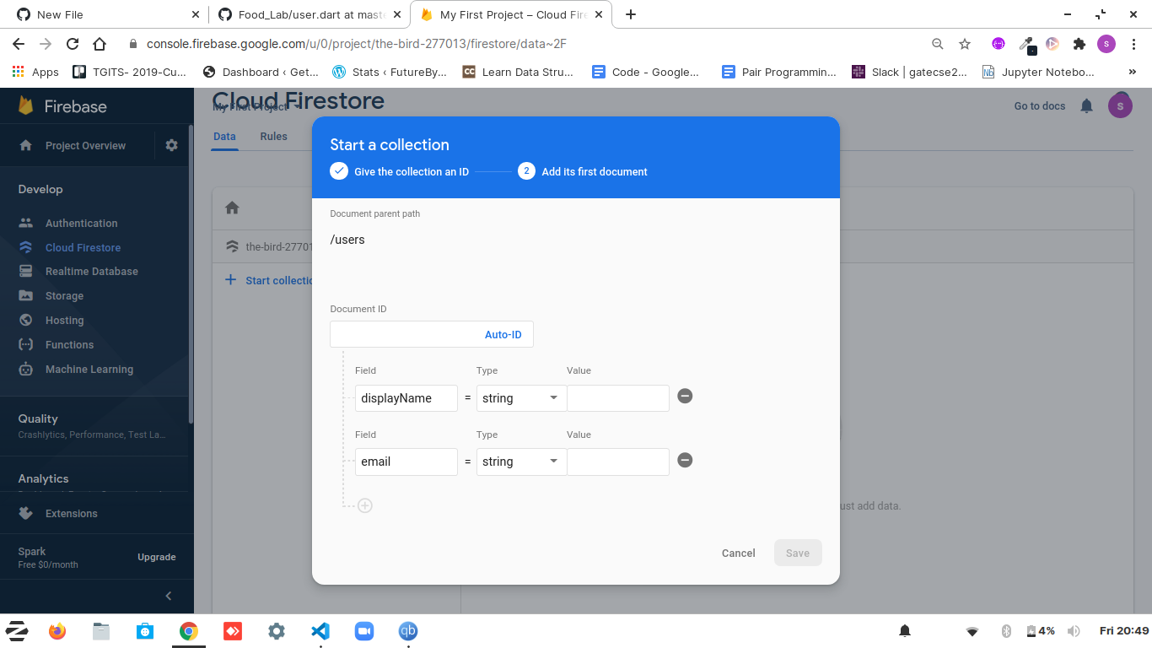Click the displayName field name input

pyautogui.click(x=406, y=398)
